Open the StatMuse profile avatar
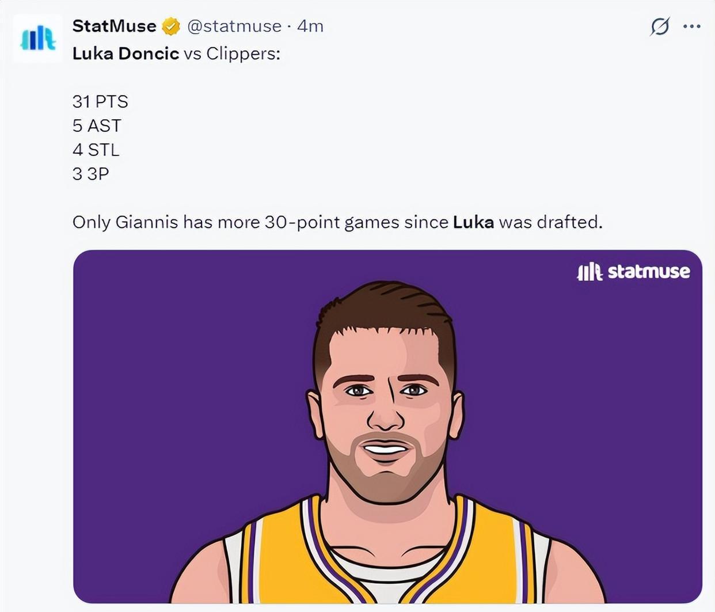Viewport: 715px width, 612px height. [38, 38]
